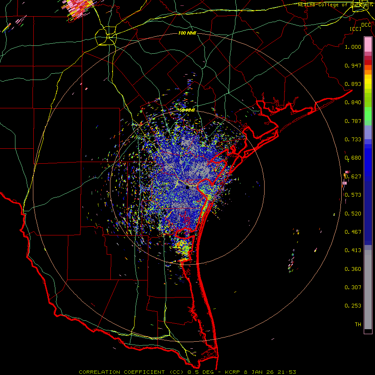
Task: Select the 0.840 legend value
Action: pos(353,102)
